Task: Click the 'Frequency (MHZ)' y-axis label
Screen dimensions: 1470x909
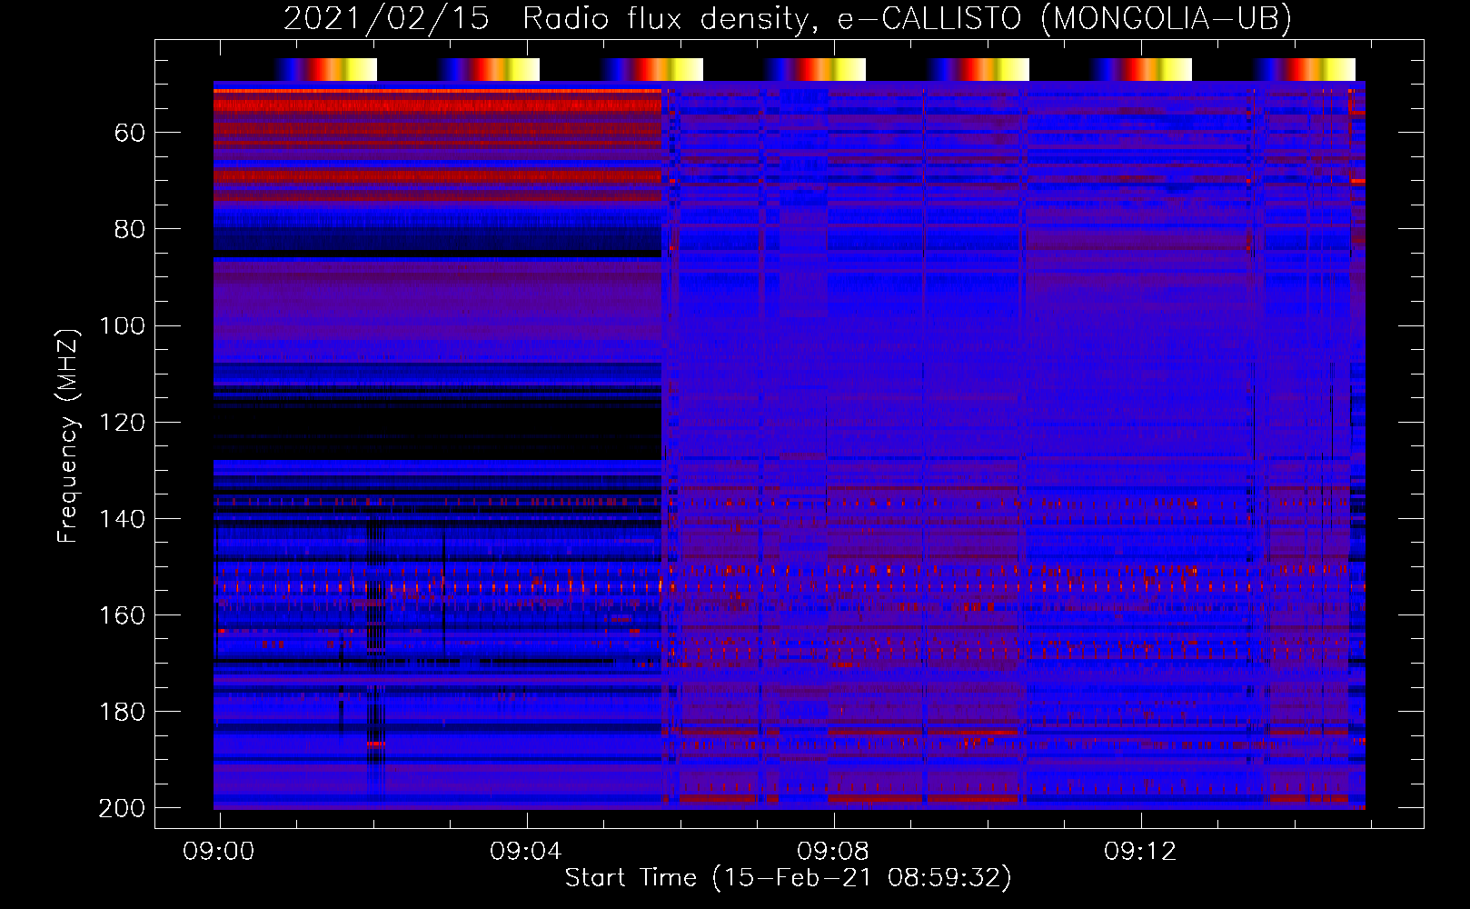Action: coord(68,435)
